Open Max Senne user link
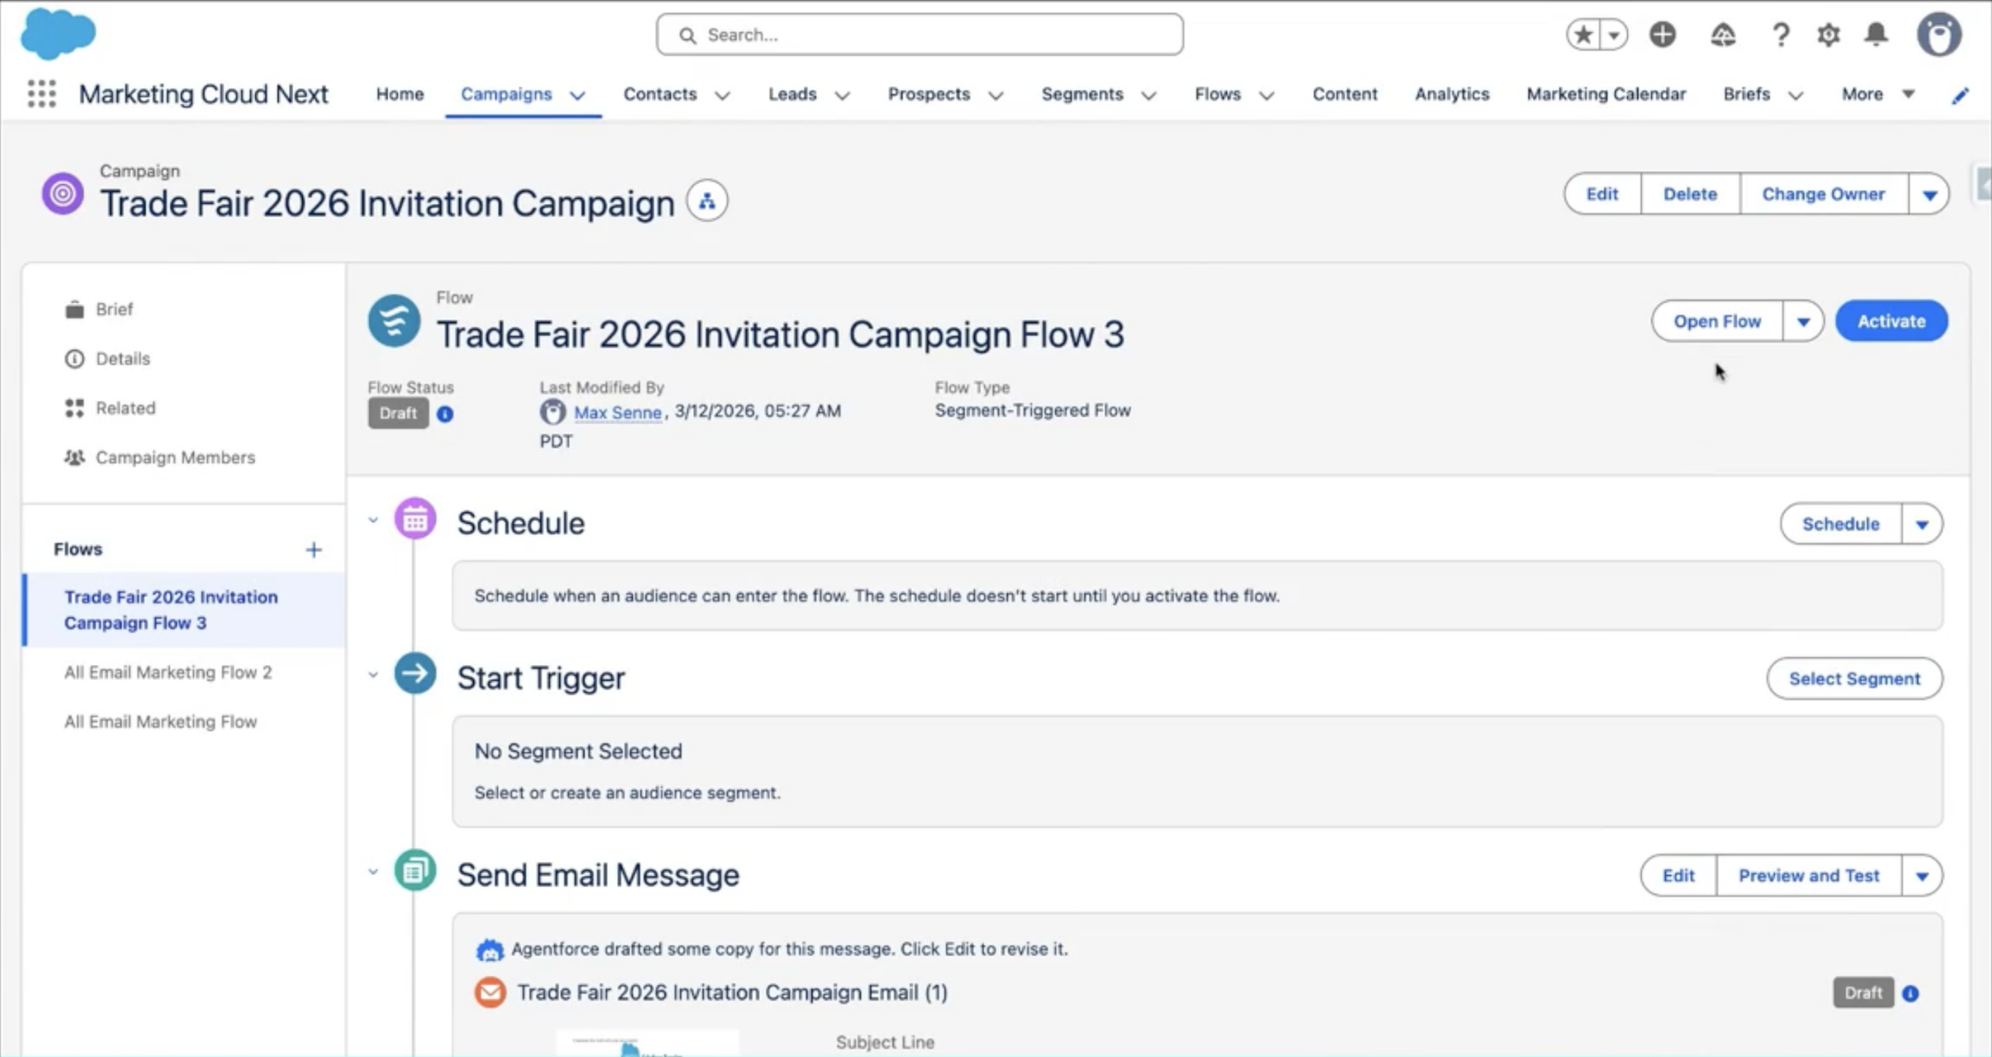Viewport: 1992px width, 1057px height. (617, 412)
